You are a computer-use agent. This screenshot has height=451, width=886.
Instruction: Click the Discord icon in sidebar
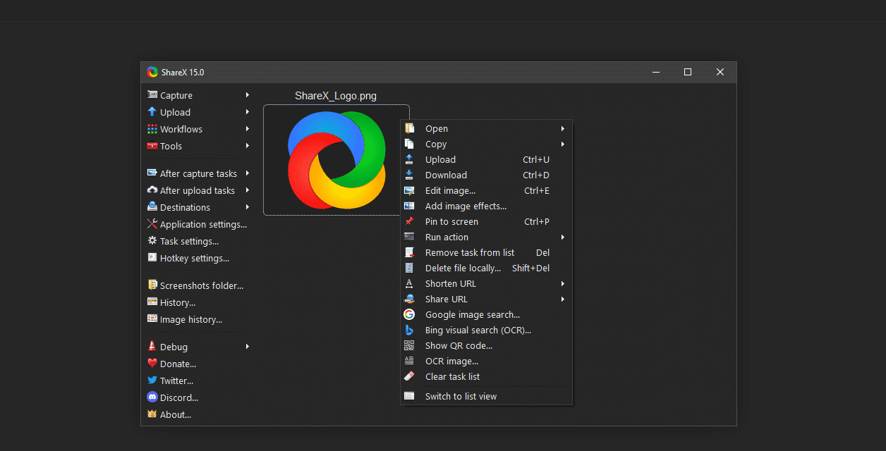click(152, 397)
